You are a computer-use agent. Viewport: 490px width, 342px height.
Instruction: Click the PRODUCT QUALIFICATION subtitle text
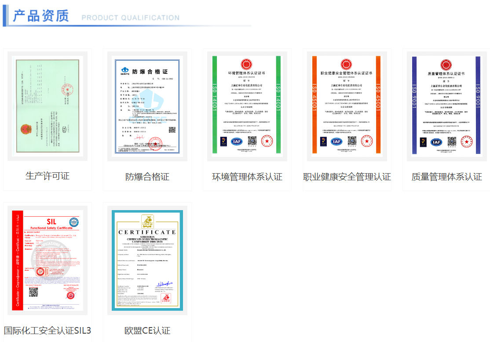click(x=131, y=18)
